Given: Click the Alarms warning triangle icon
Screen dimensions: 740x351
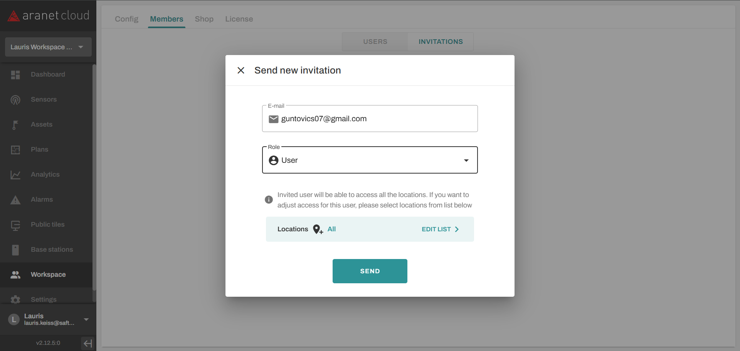Looking at the screenshot, I should 15,200.
